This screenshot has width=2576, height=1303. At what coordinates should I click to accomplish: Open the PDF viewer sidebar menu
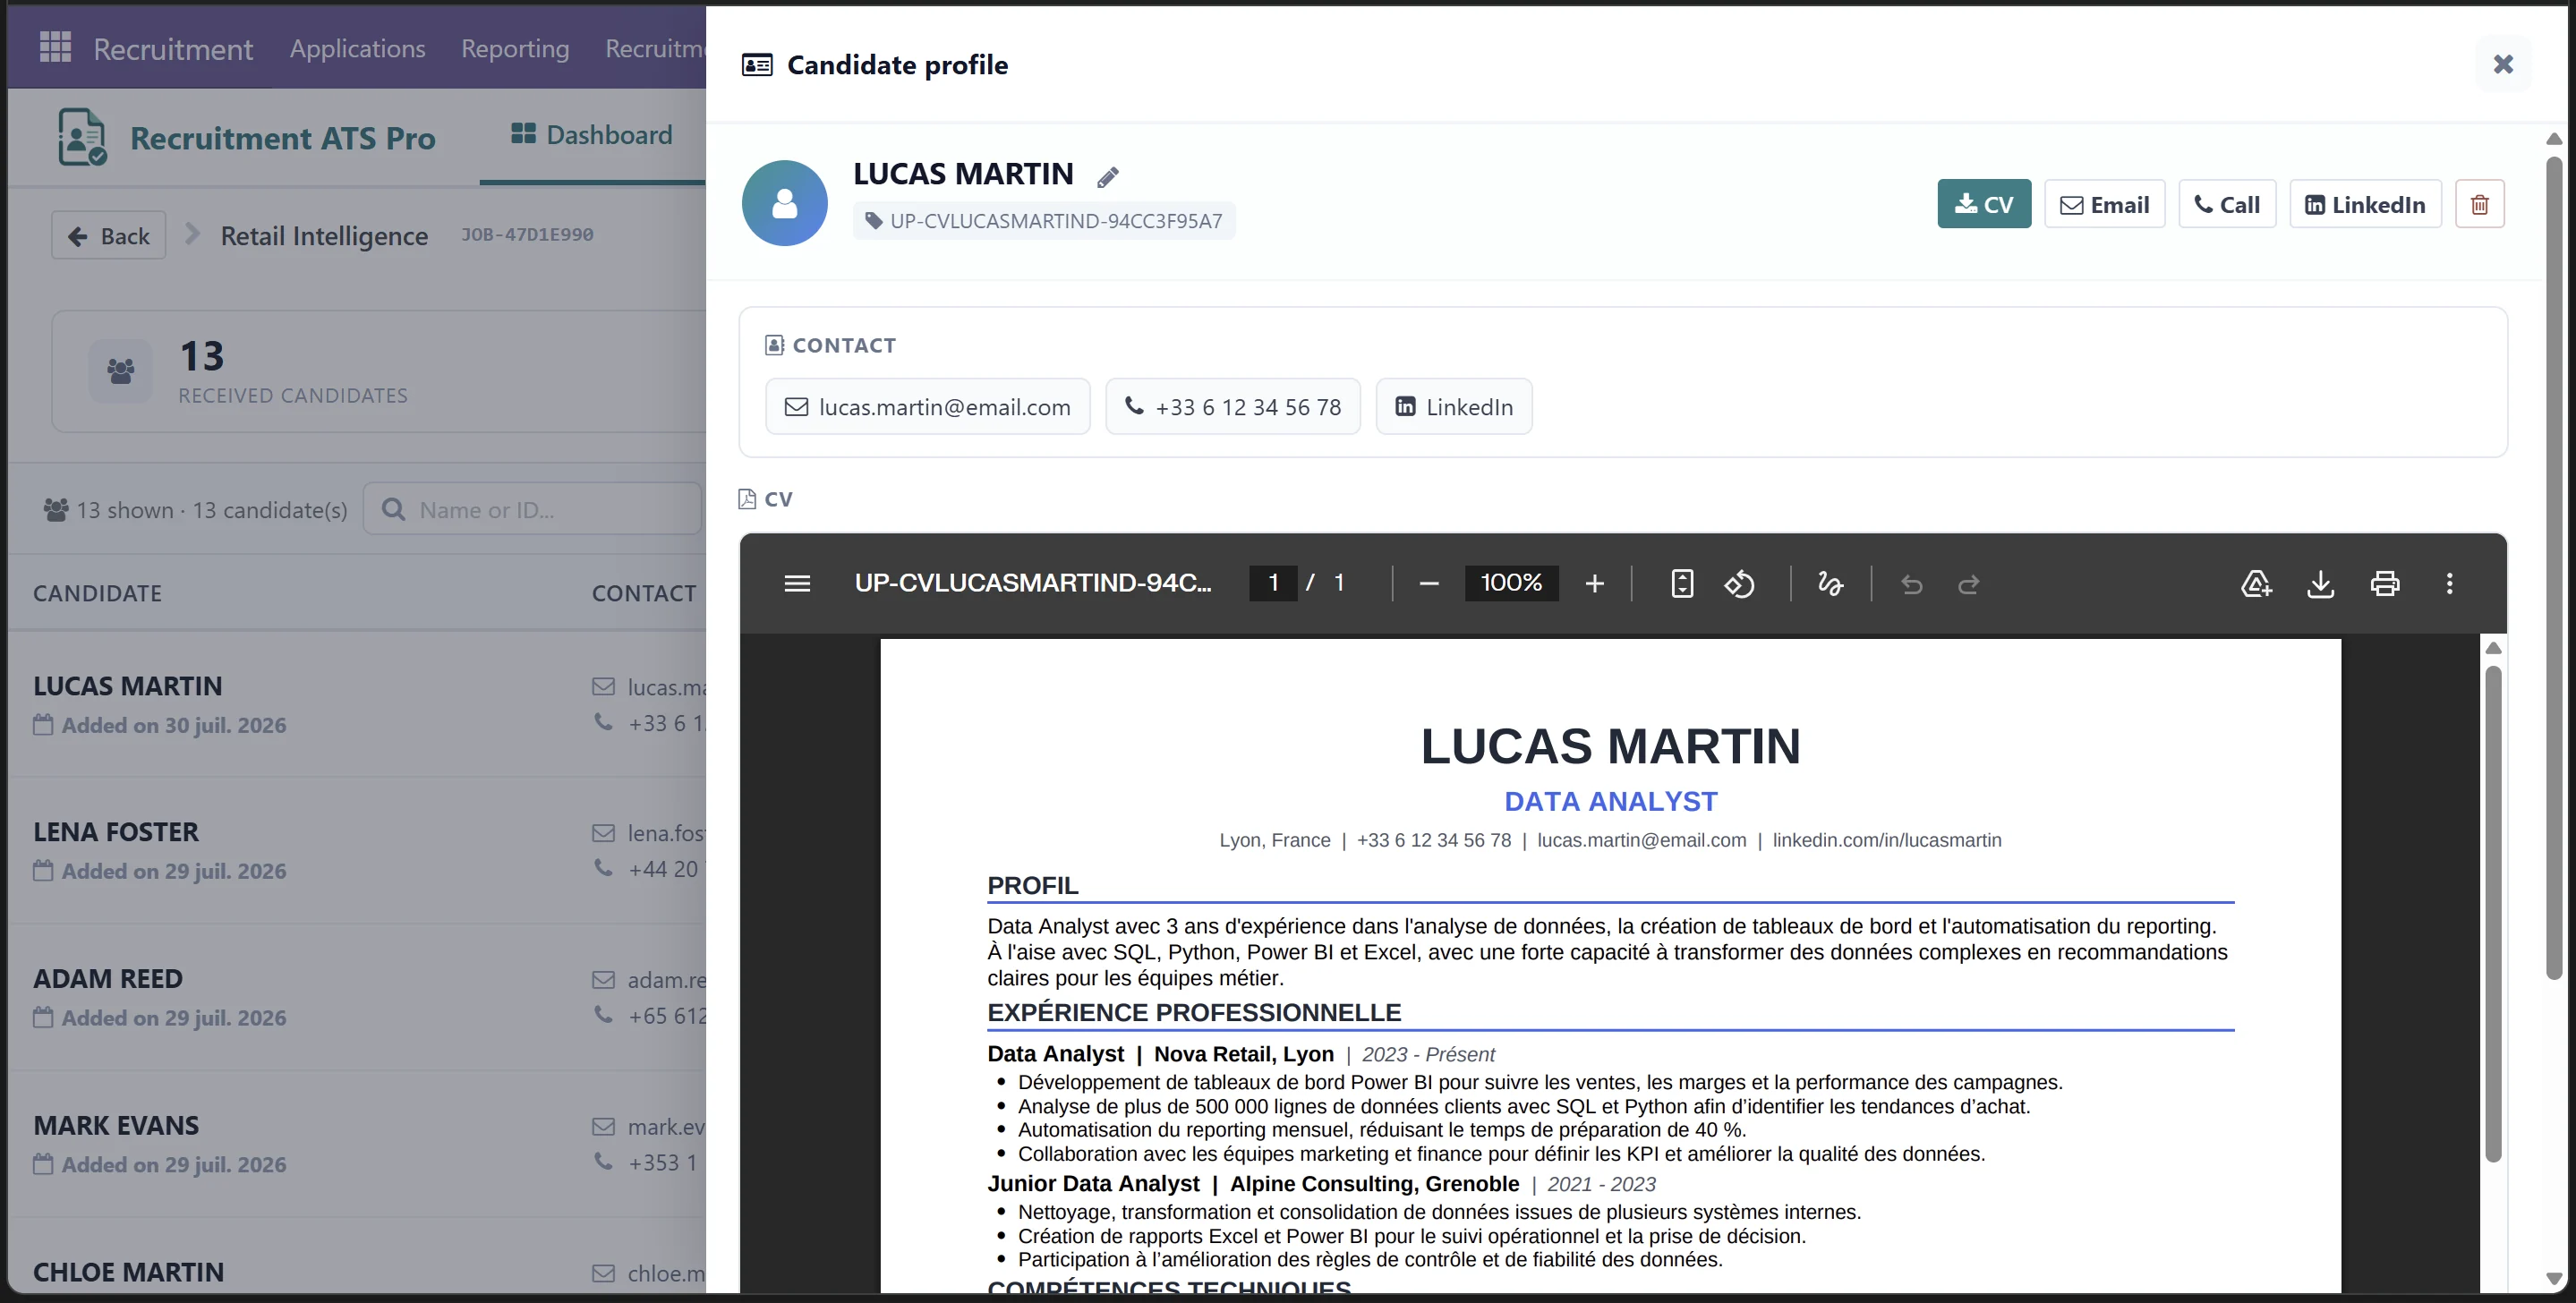pyautogui.click(x=797, y=583)
